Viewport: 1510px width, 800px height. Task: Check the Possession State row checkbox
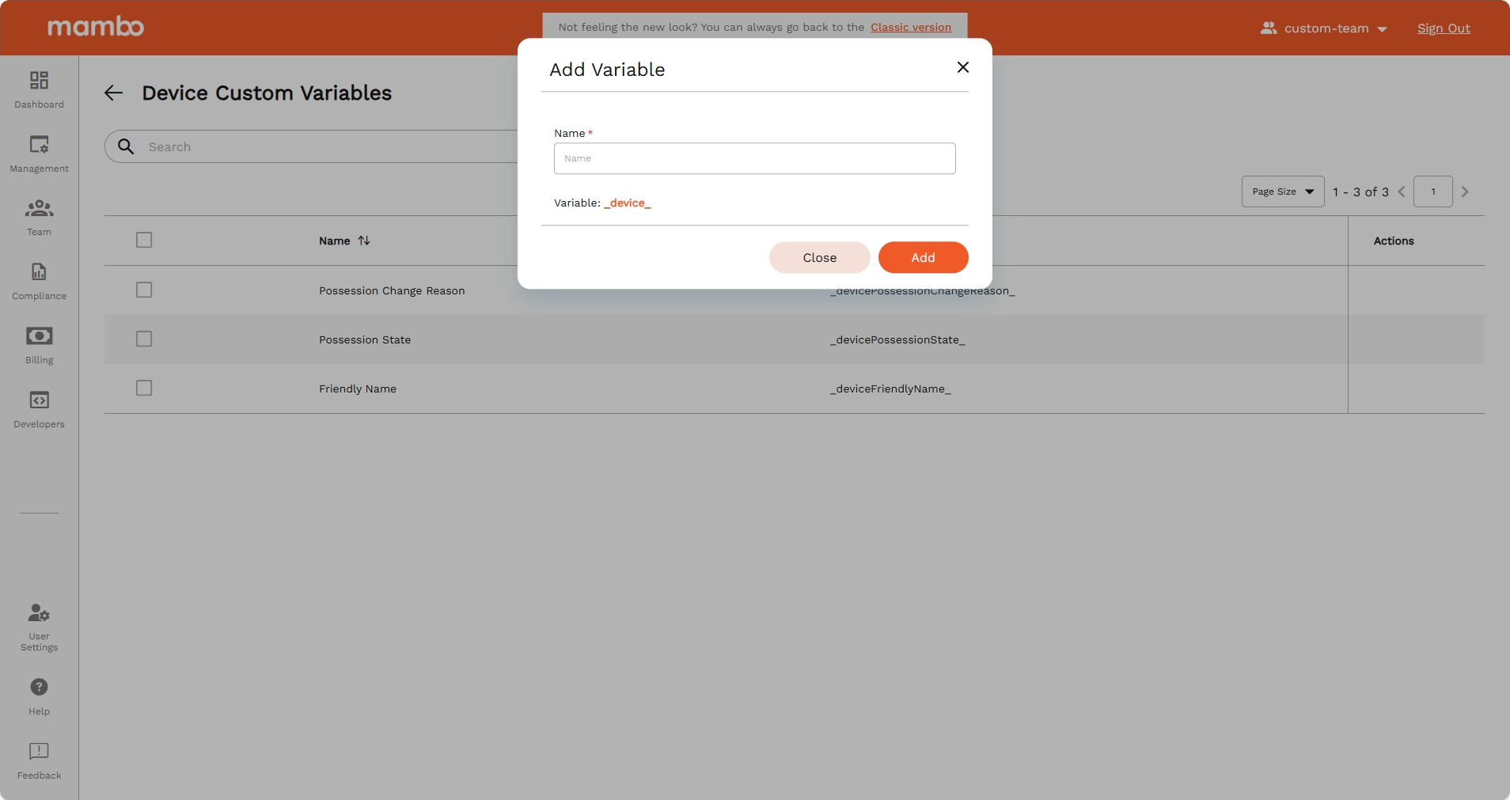point(143,339)
